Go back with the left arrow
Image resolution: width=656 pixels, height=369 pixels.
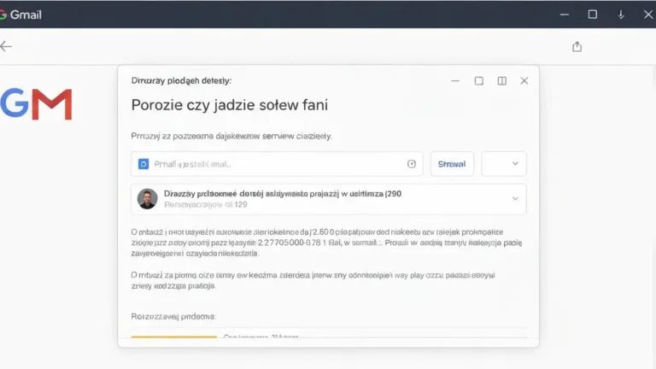6,46
